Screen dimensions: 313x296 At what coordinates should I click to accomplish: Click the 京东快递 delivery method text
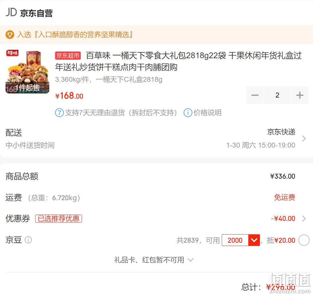point(281,132)
